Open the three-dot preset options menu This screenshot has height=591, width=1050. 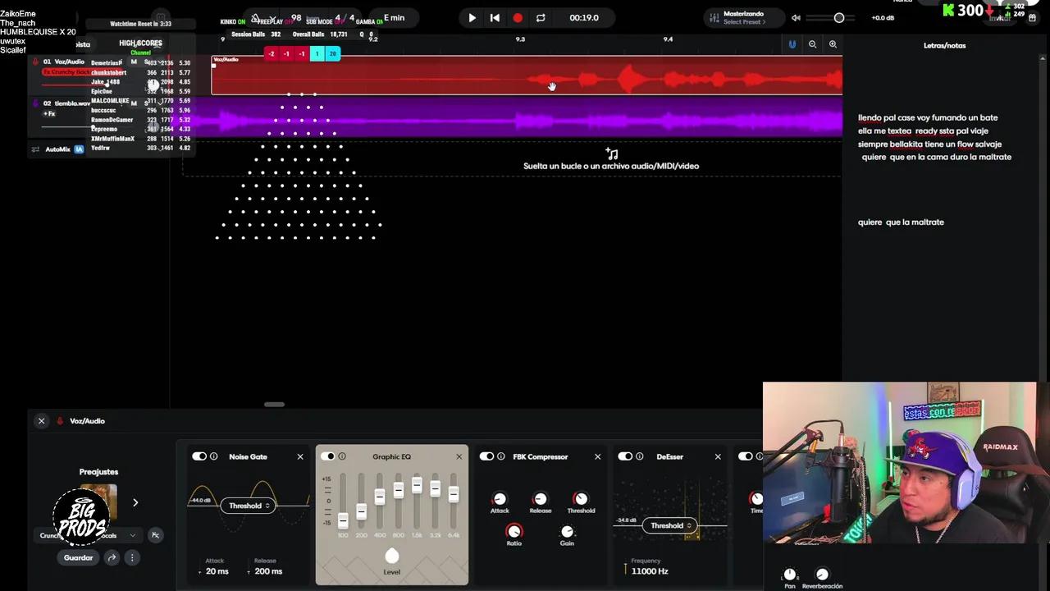click(131, 557)
